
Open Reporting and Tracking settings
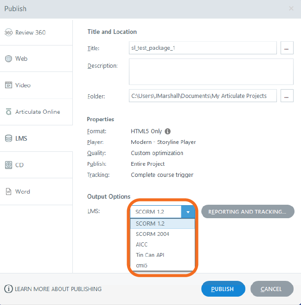coord(248,212)
